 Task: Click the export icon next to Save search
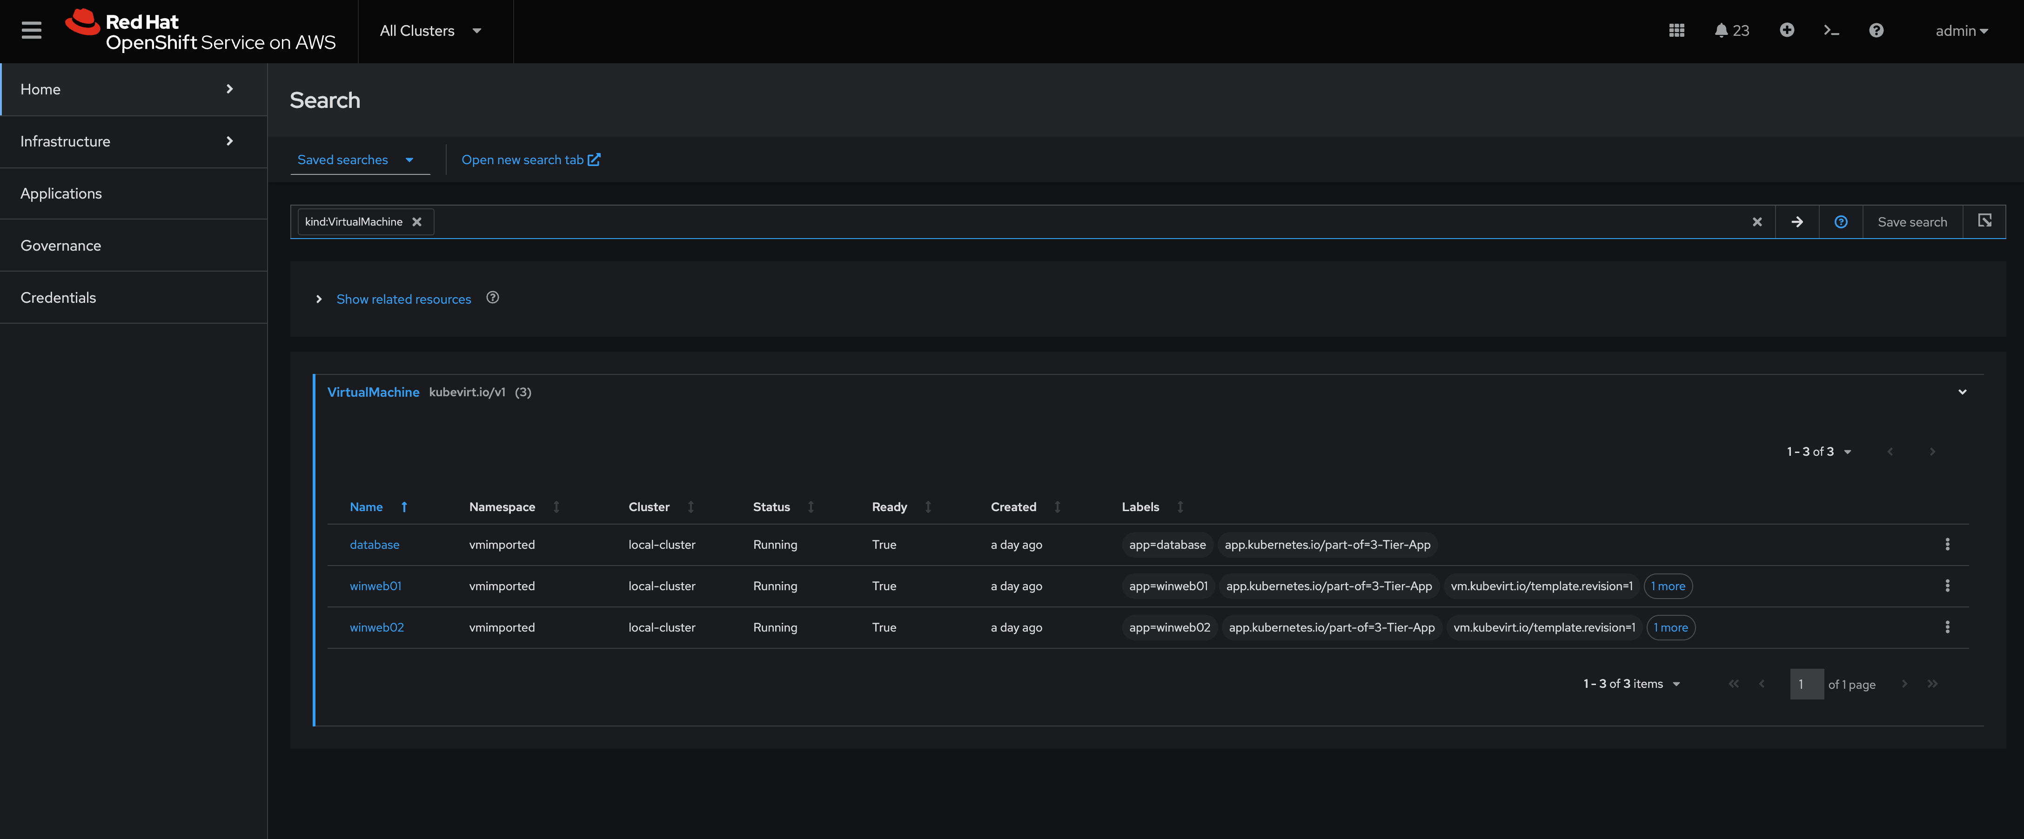[1985, 221]
